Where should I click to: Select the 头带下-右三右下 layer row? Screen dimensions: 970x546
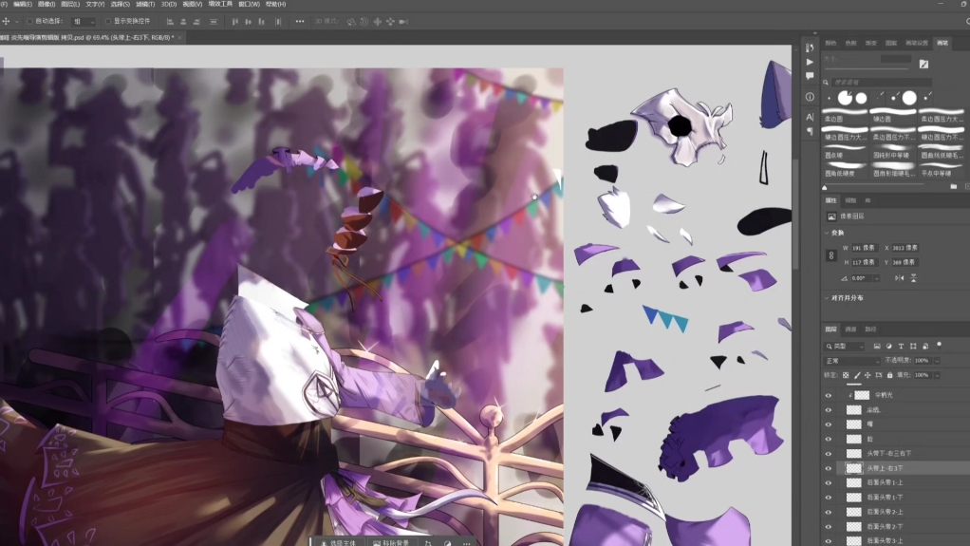[x=895, y=454]
